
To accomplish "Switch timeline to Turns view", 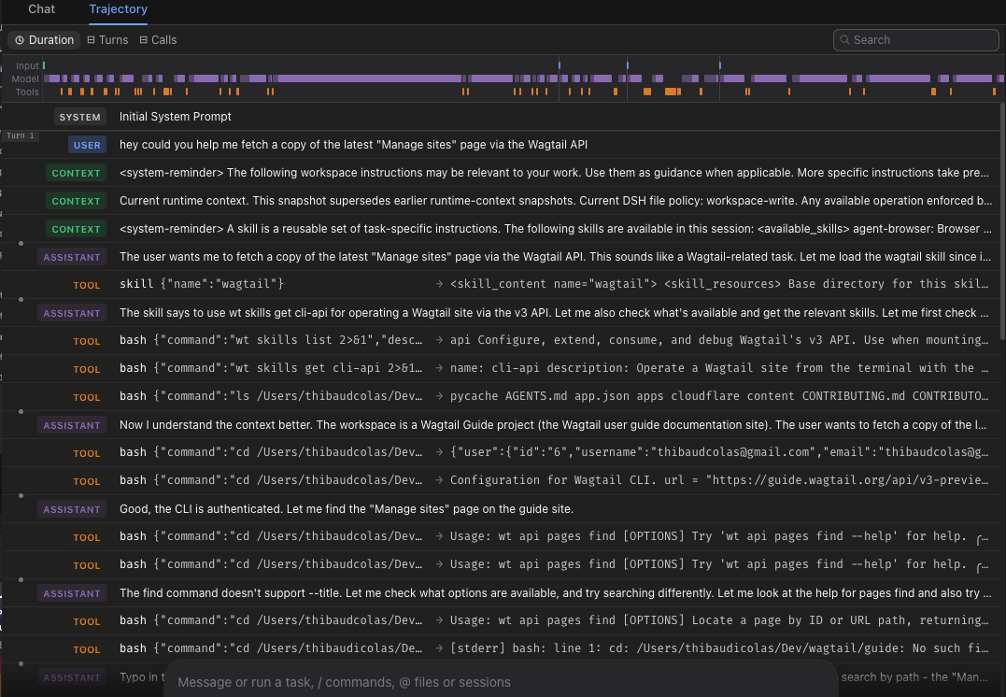I will pyautogui.click(x=107, y=40).
